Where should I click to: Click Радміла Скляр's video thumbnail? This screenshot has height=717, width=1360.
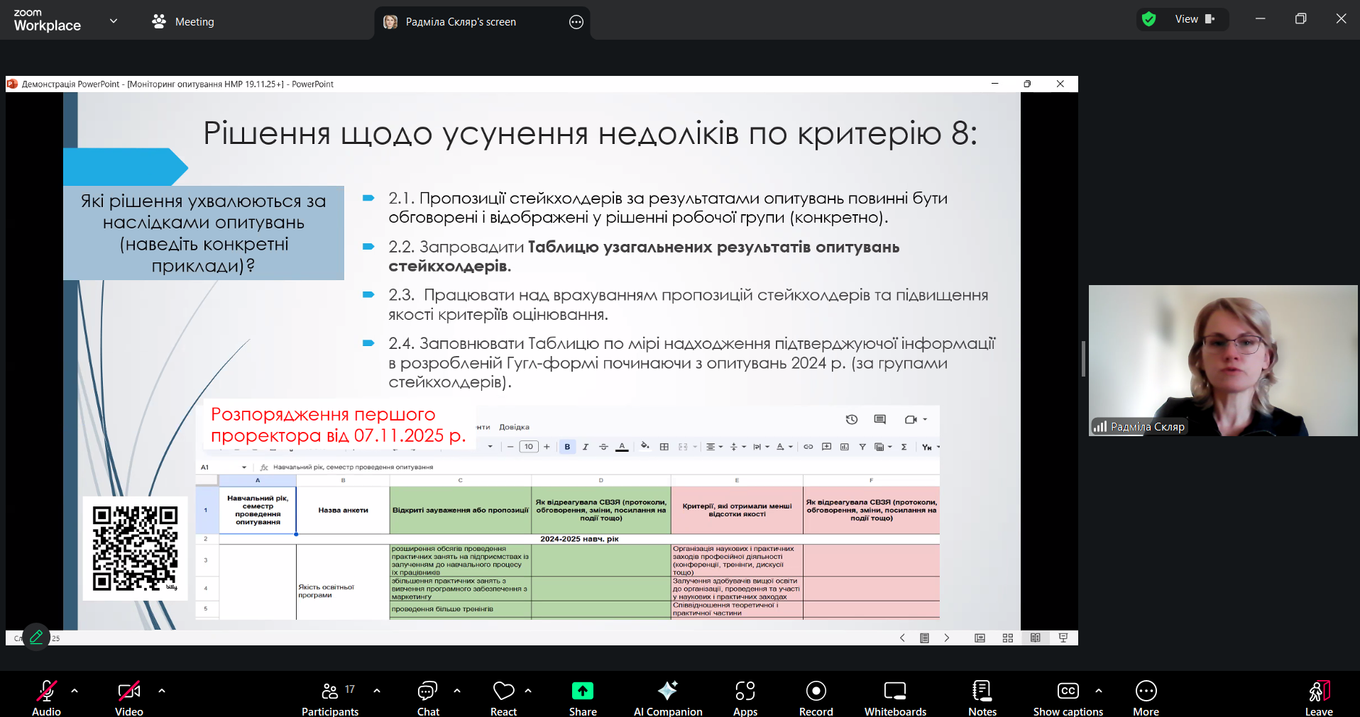coord(1222,360)
